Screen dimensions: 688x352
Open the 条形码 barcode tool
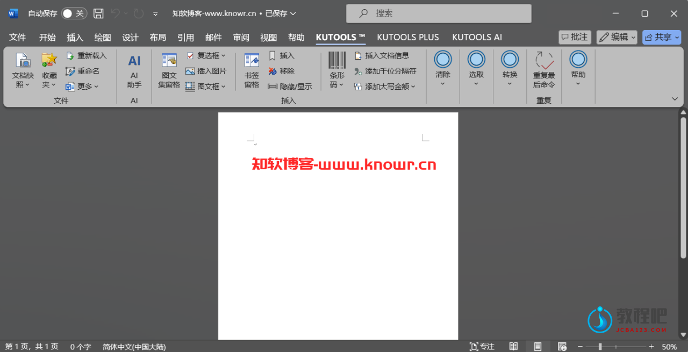click(x=337, y=71)
